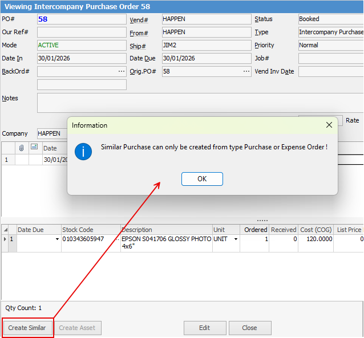Expand the Date Due dropdown in stock row
364x338 pixels.
tap(56, 239)
